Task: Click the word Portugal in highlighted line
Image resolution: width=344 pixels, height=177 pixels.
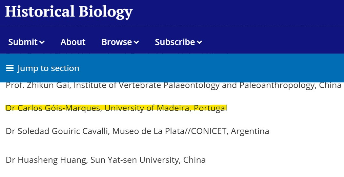Action: (x=211, y=108)
